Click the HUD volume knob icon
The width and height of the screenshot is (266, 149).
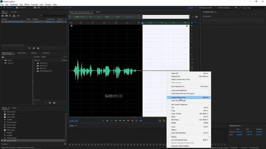click(111, 96)
